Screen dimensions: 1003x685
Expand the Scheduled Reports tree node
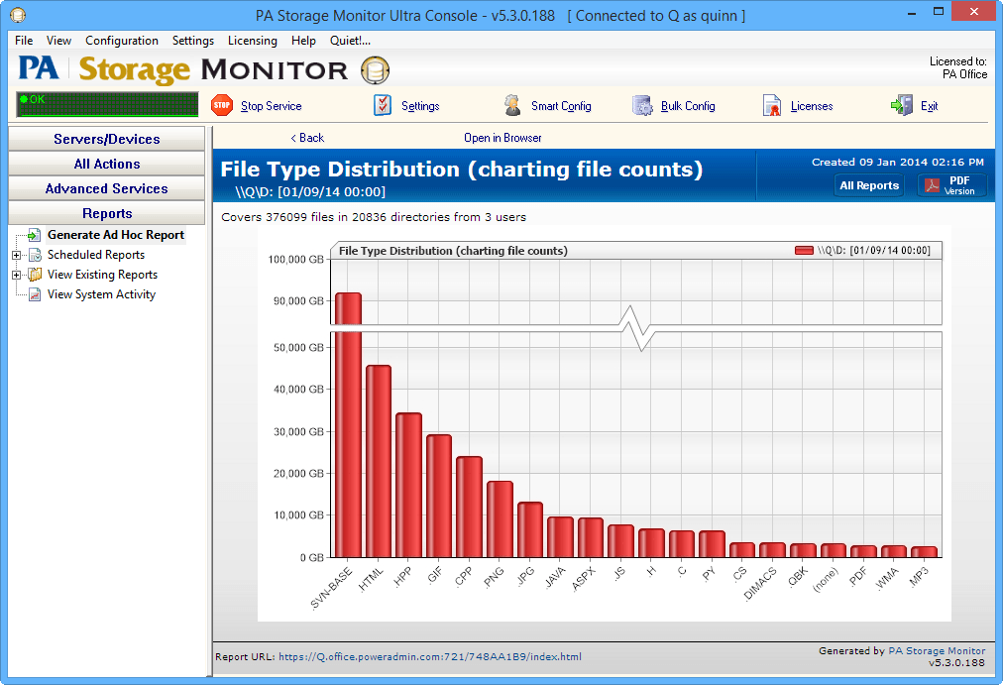(16, 255)
